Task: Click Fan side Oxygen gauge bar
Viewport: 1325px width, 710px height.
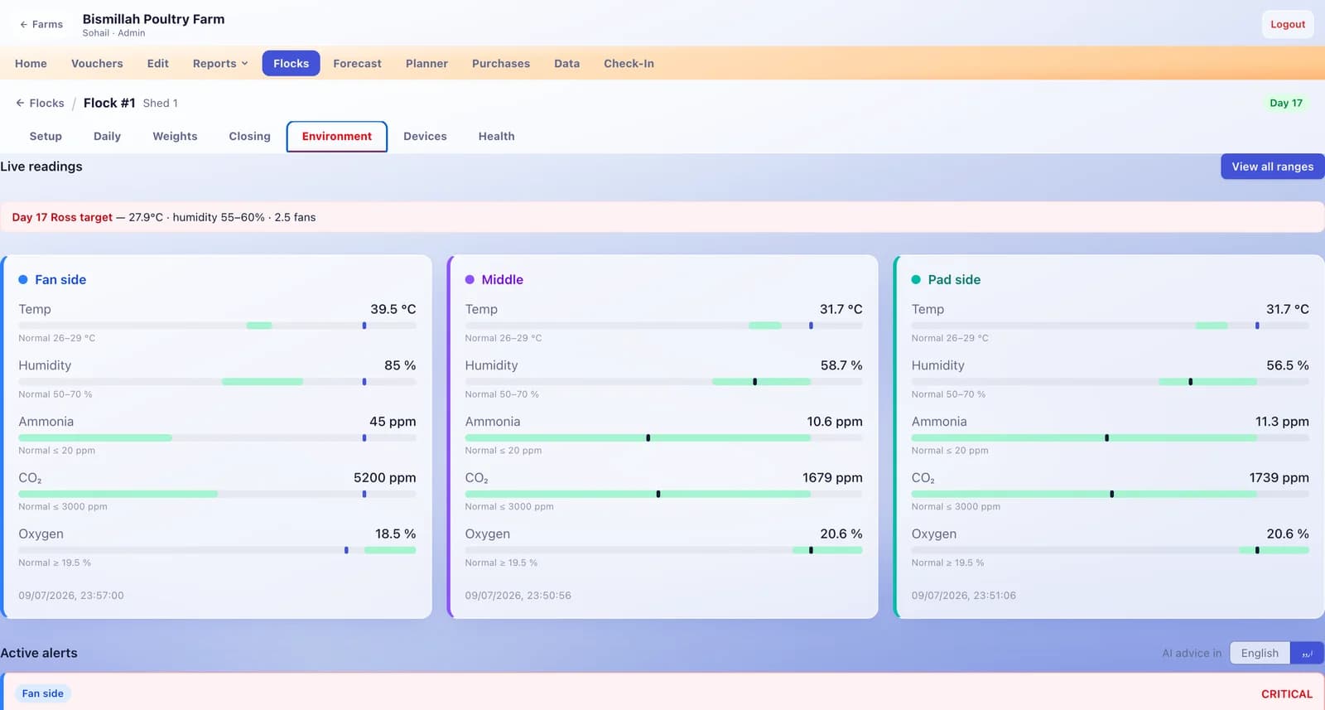Action: pos(217,550)
